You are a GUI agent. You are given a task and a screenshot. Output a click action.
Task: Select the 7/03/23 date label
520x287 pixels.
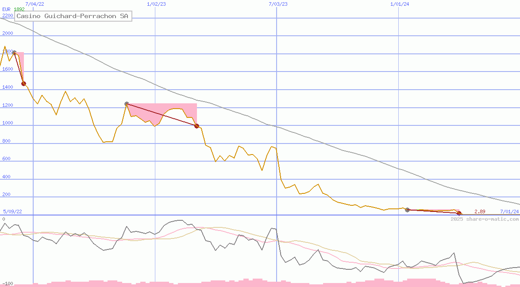click(x=278, y=4)
